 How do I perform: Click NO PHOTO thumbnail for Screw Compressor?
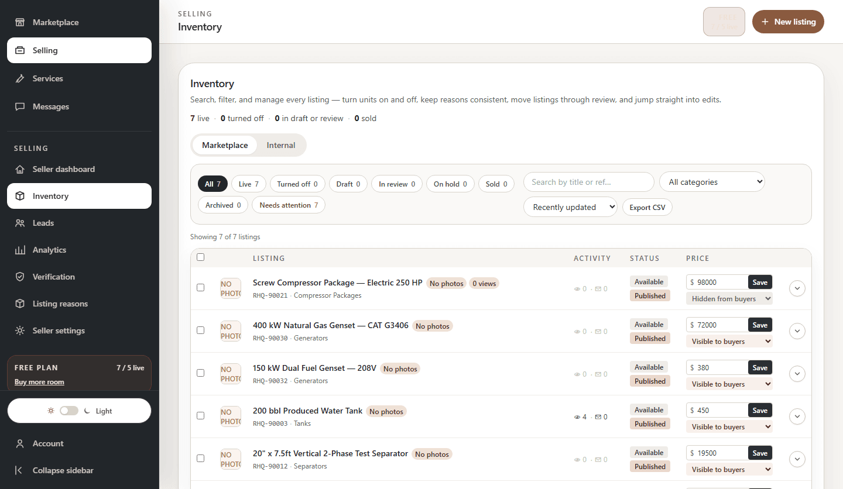tap(231, 288)
